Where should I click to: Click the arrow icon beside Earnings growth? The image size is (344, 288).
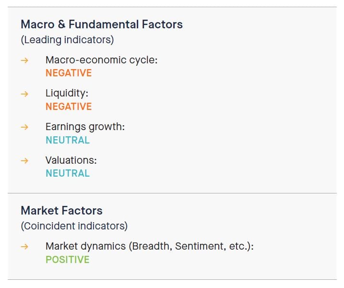pyautogui.click(x=24, y=127)
